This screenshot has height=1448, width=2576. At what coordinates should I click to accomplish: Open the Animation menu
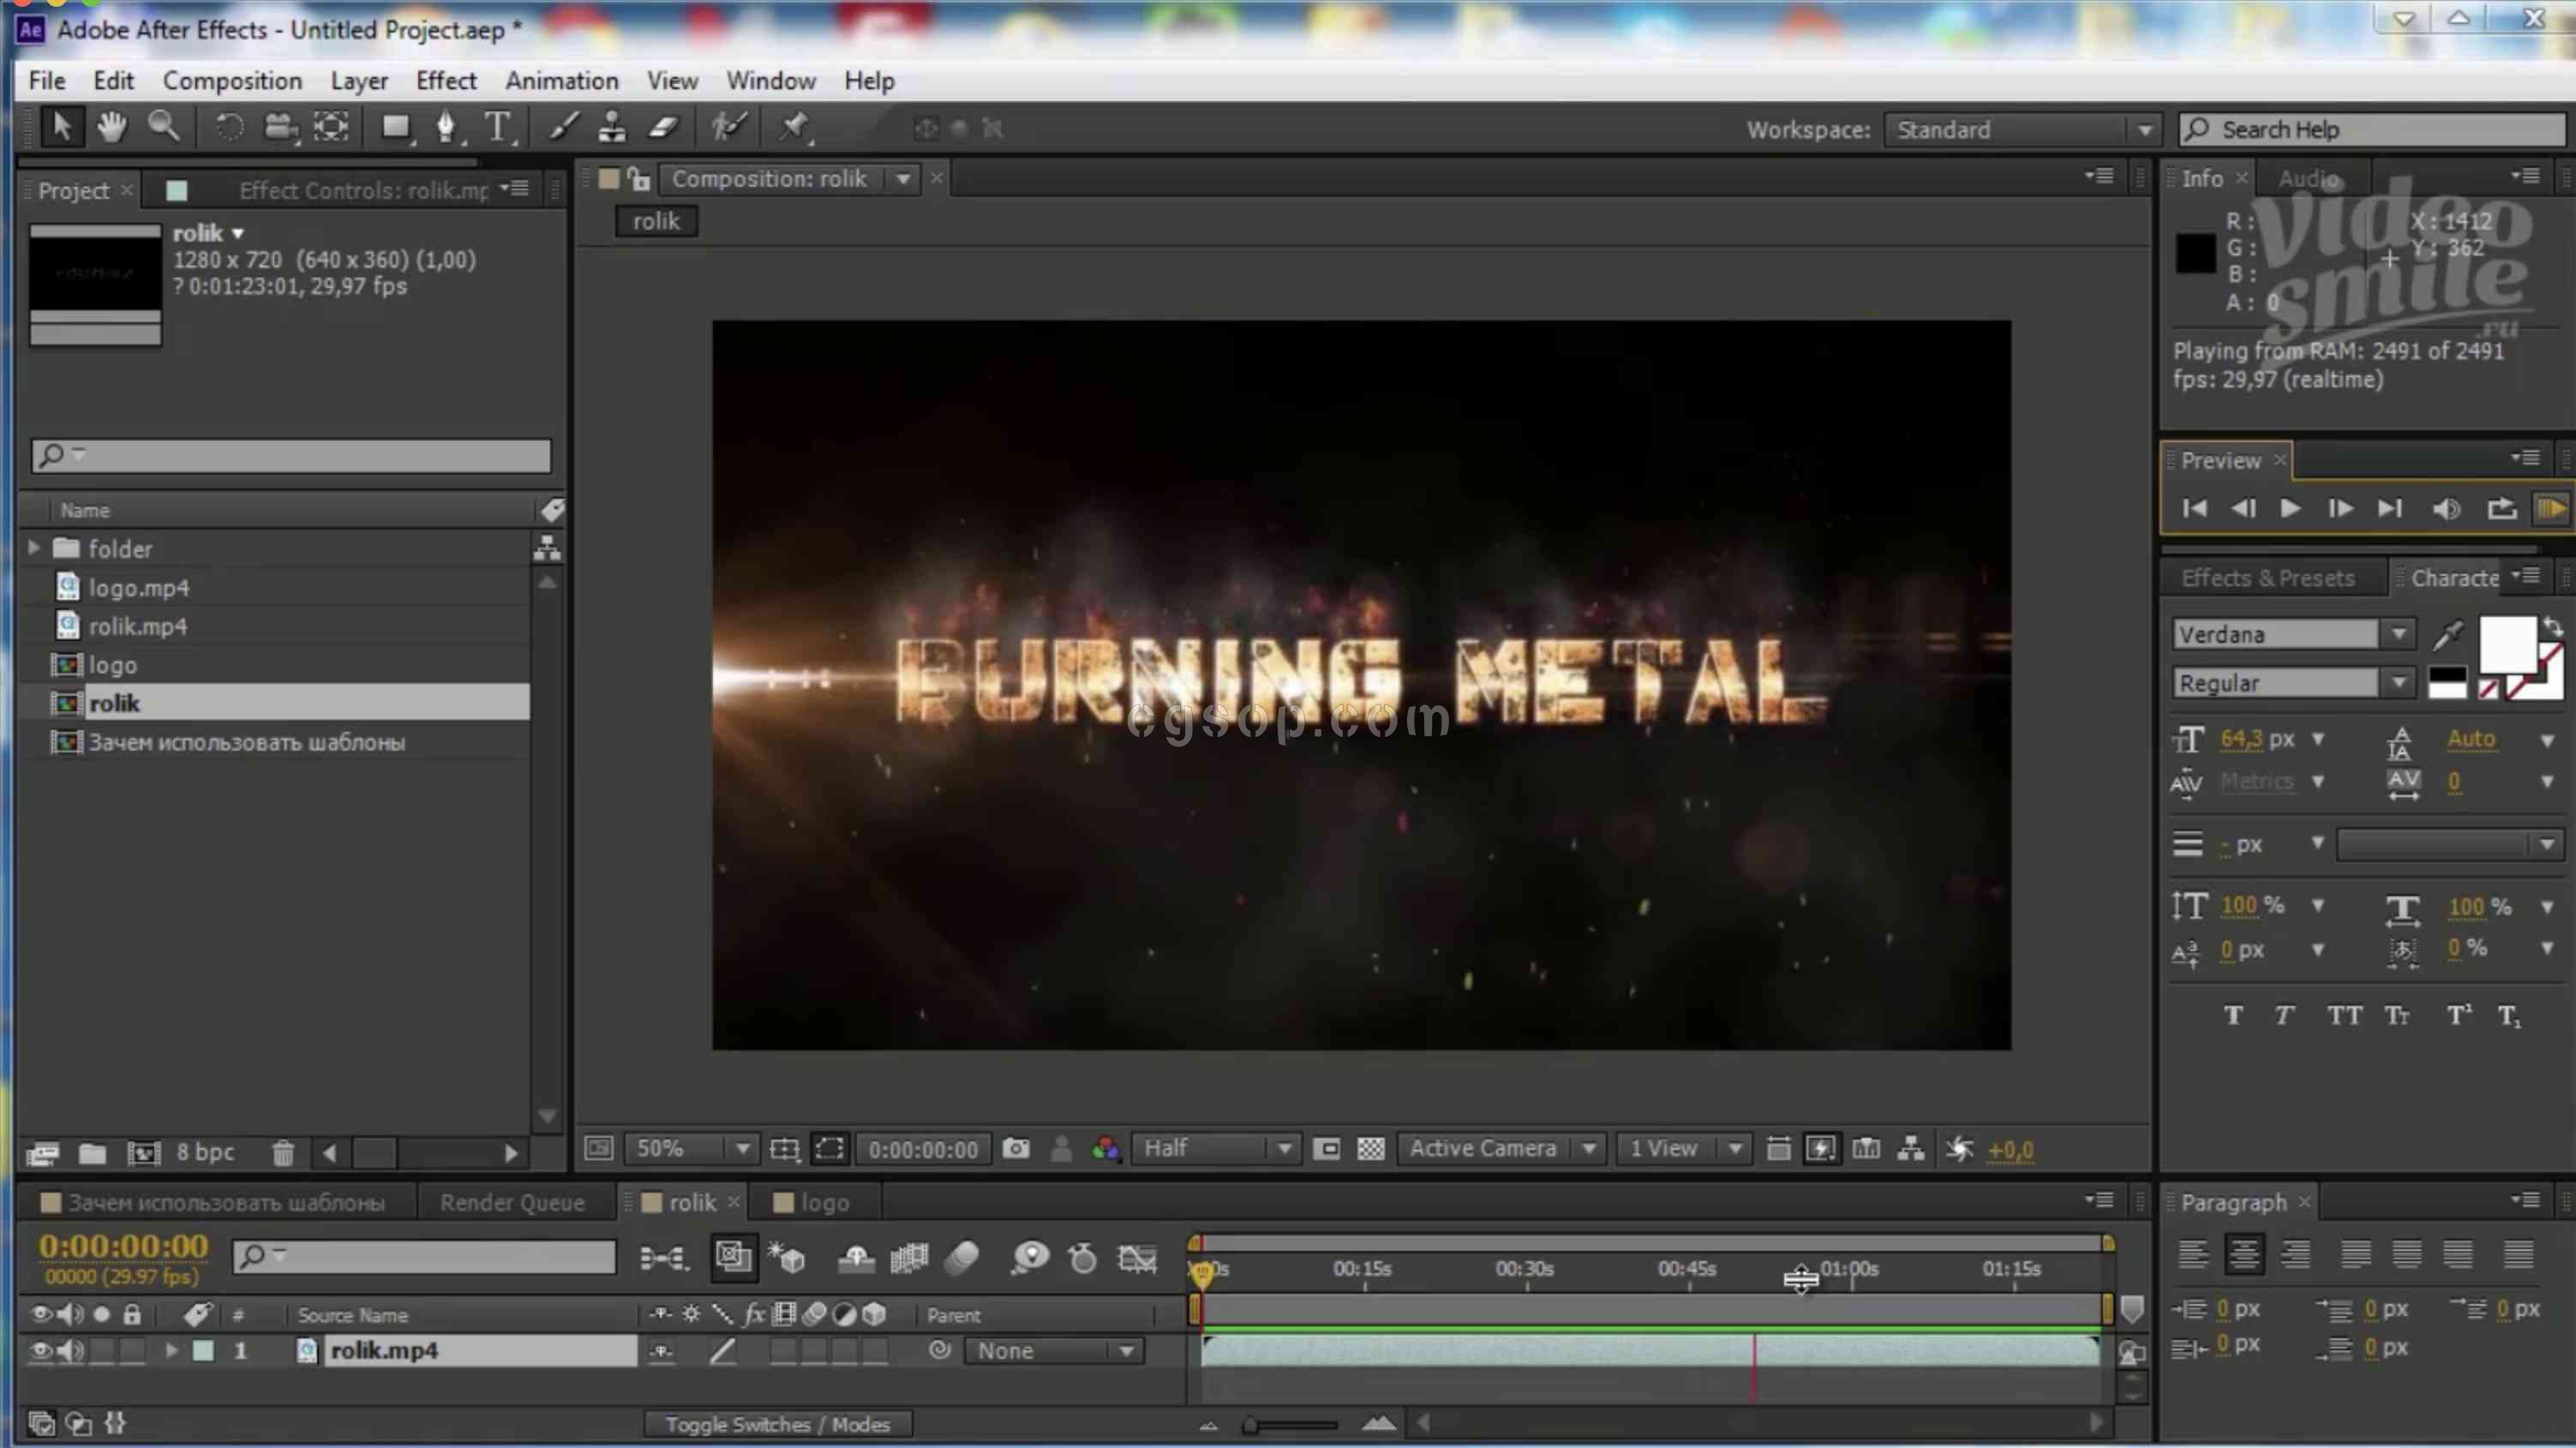561,80
